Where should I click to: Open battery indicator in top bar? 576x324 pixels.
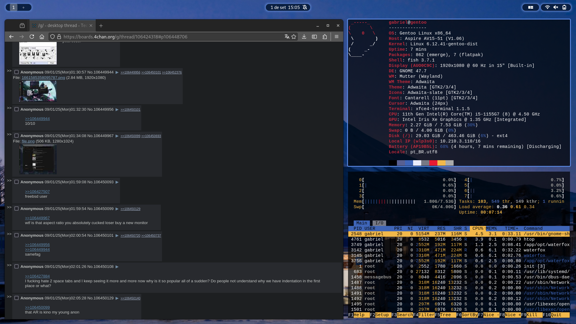(x=564, y=7)
